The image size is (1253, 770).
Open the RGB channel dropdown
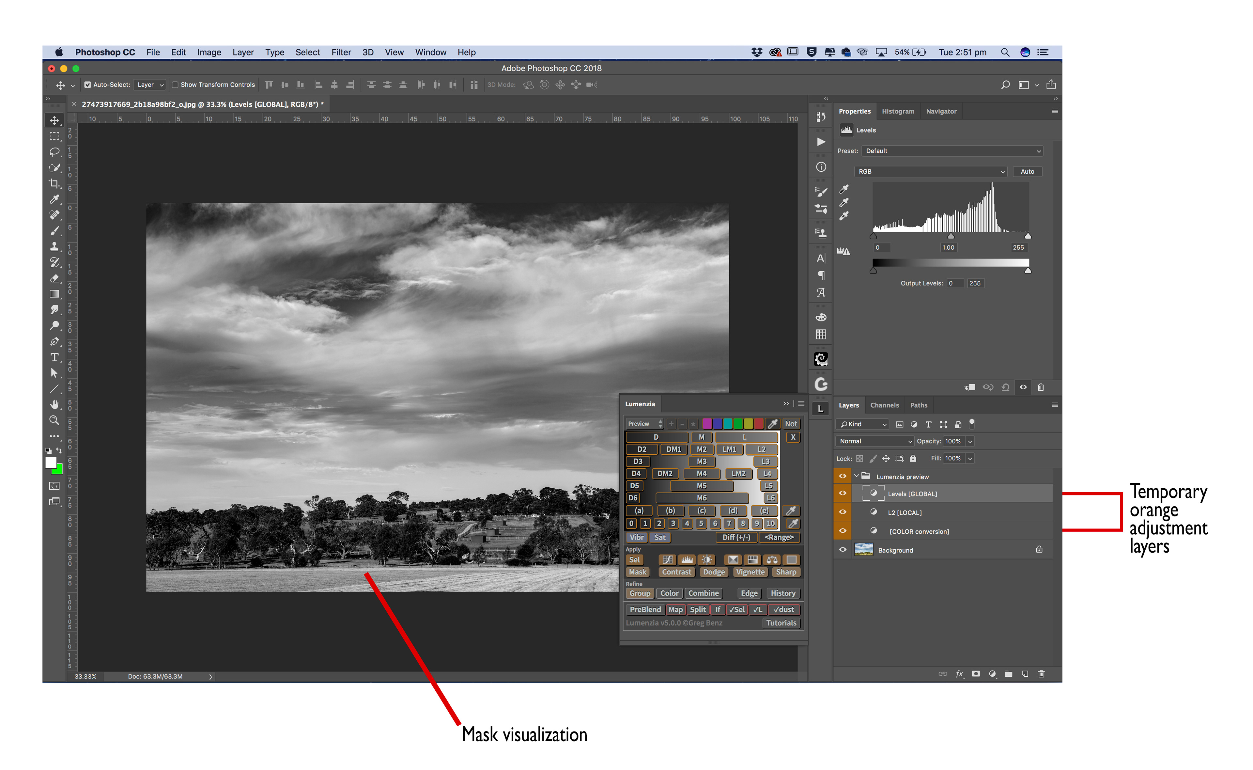[931, 172]
